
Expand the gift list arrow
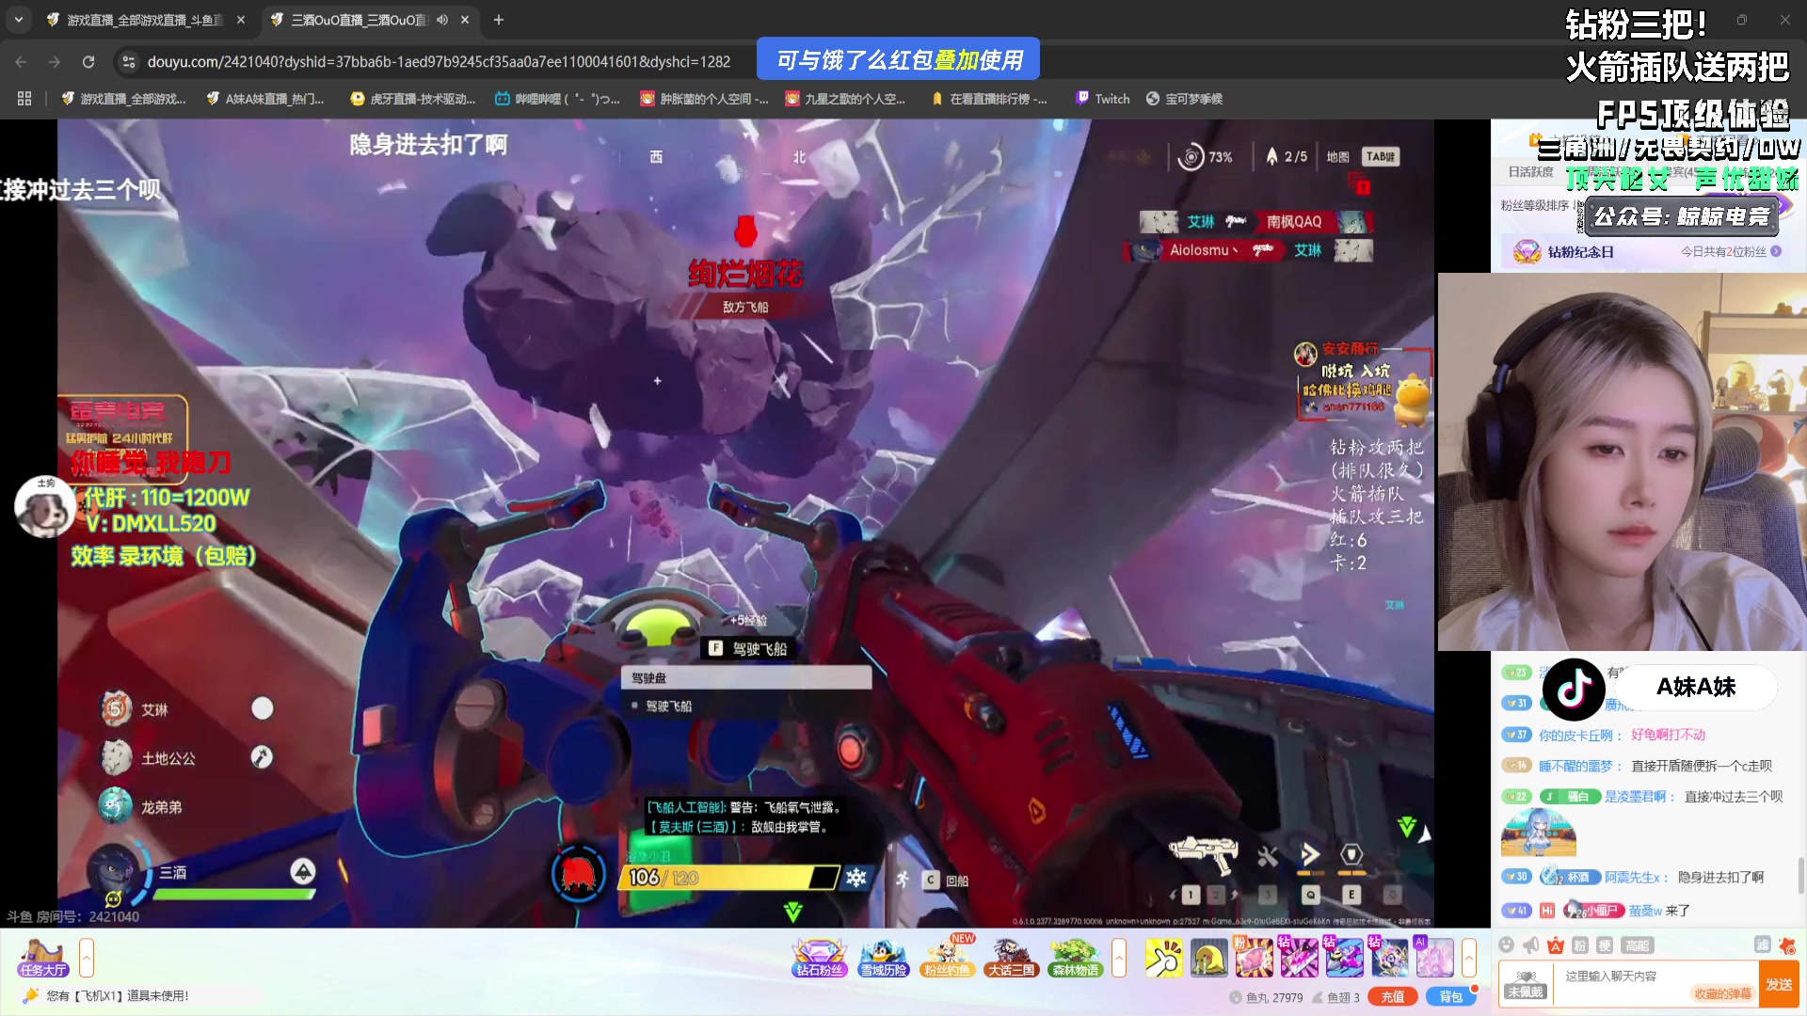(x=1468, y=959)
